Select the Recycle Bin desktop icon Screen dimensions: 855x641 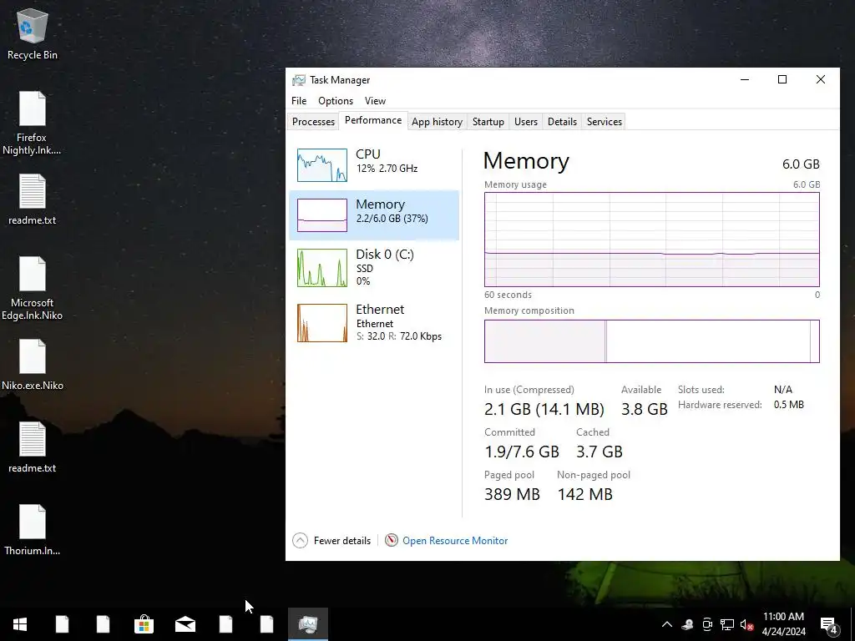[x=33, y=33]
